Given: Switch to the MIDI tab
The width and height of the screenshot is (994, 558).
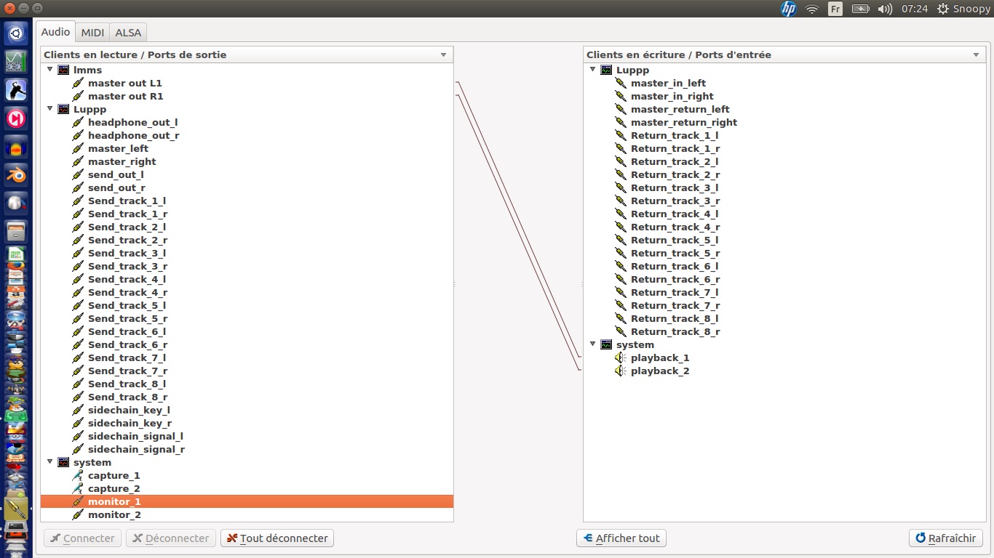Looking at the screenshot, I should pos(92,33).
